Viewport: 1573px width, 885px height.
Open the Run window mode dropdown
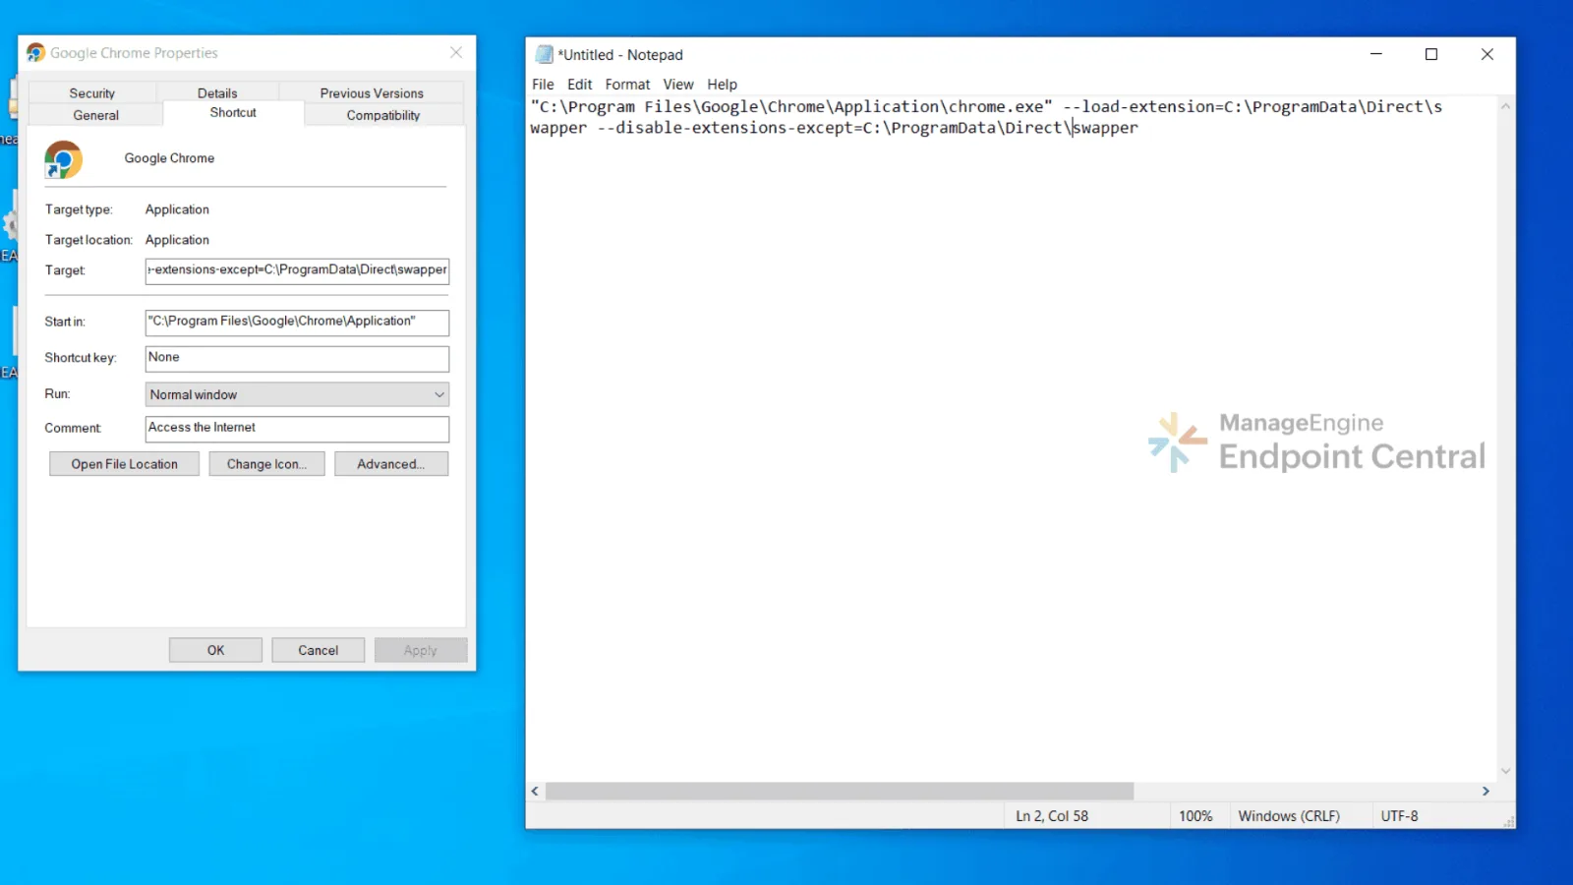tap(297, 394)
